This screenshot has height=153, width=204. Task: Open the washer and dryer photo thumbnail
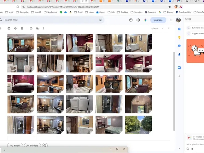[x=79, y=104]
